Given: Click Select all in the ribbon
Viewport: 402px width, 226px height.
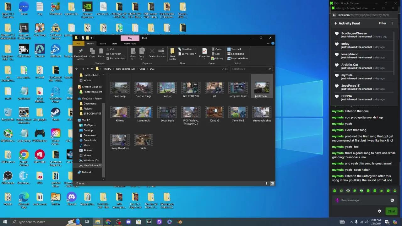Looking at the screenshot, I should pos(234,49).
